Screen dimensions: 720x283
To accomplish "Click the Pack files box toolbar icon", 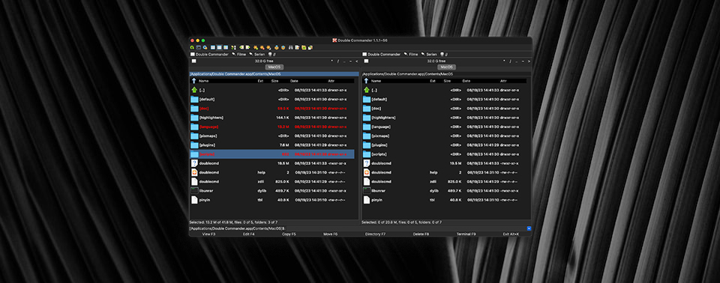I will coord(277,47).
